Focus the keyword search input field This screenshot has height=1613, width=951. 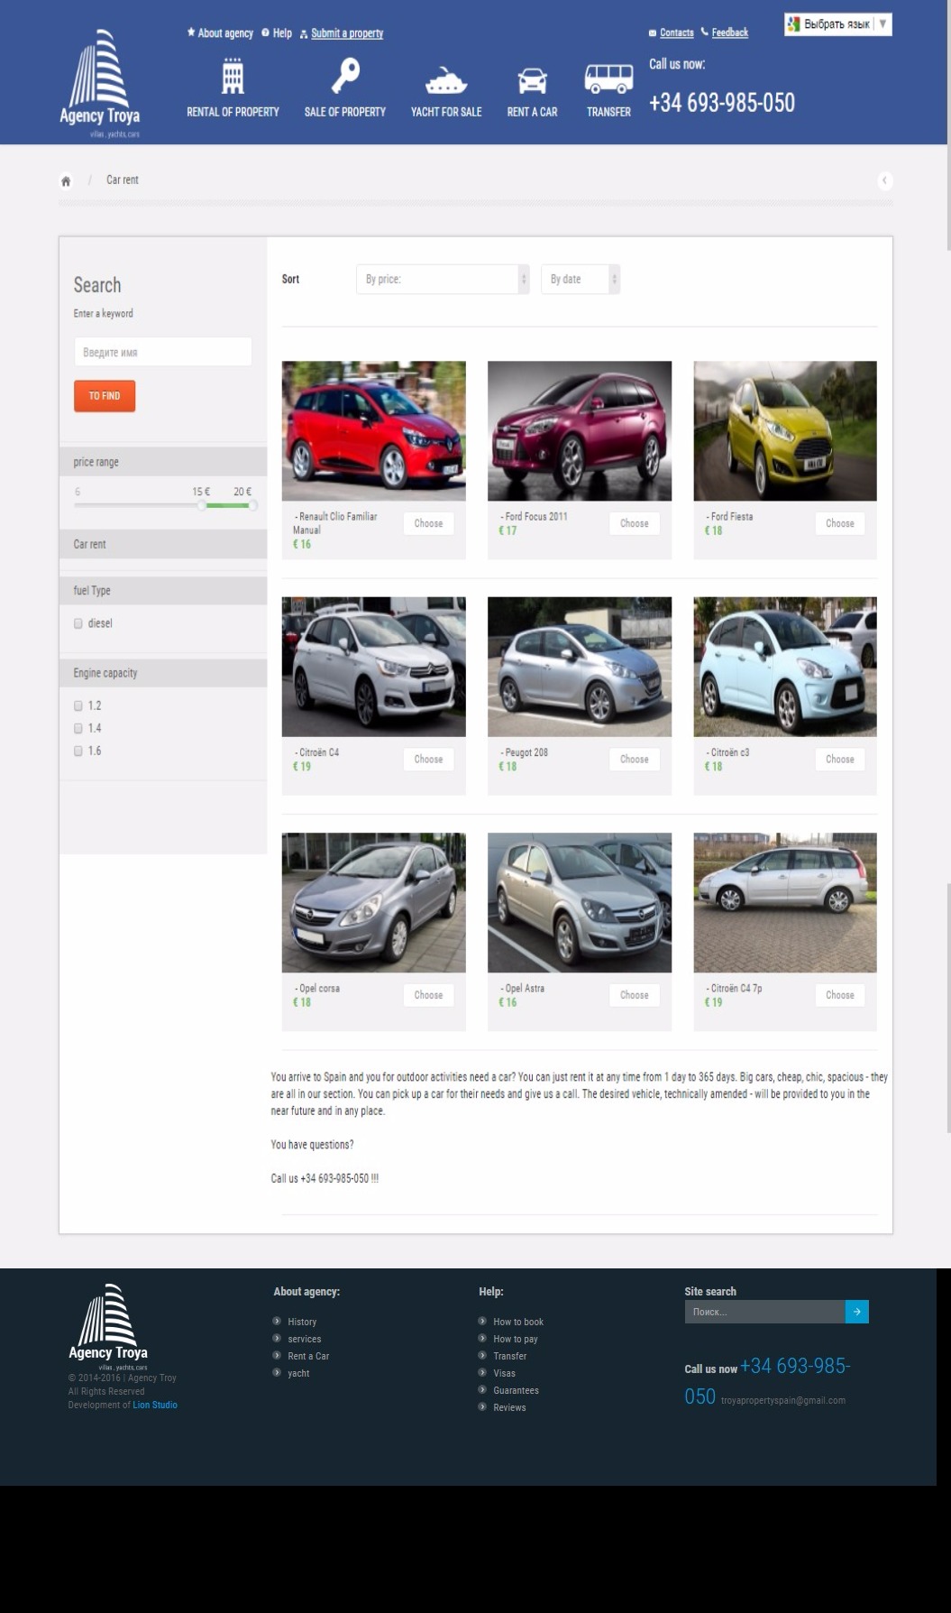point(163,352)
